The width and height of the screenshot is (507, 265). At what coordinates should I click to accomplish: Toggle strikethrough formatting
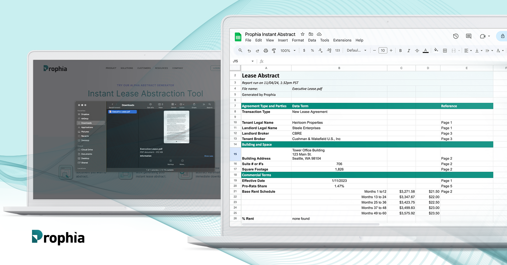pos(417,51)
